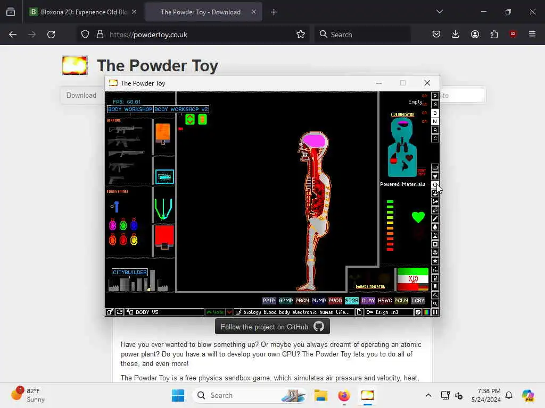Select the PCLN element
This screenshot has width=545, height=408.
(401, 301)
